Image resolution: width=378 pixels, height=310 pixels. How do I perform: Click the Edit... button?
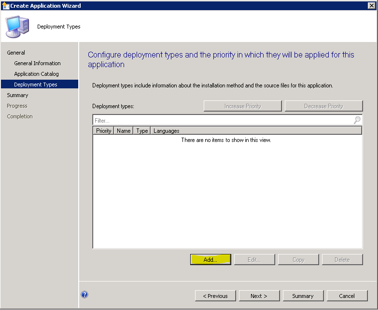[254, 259]
